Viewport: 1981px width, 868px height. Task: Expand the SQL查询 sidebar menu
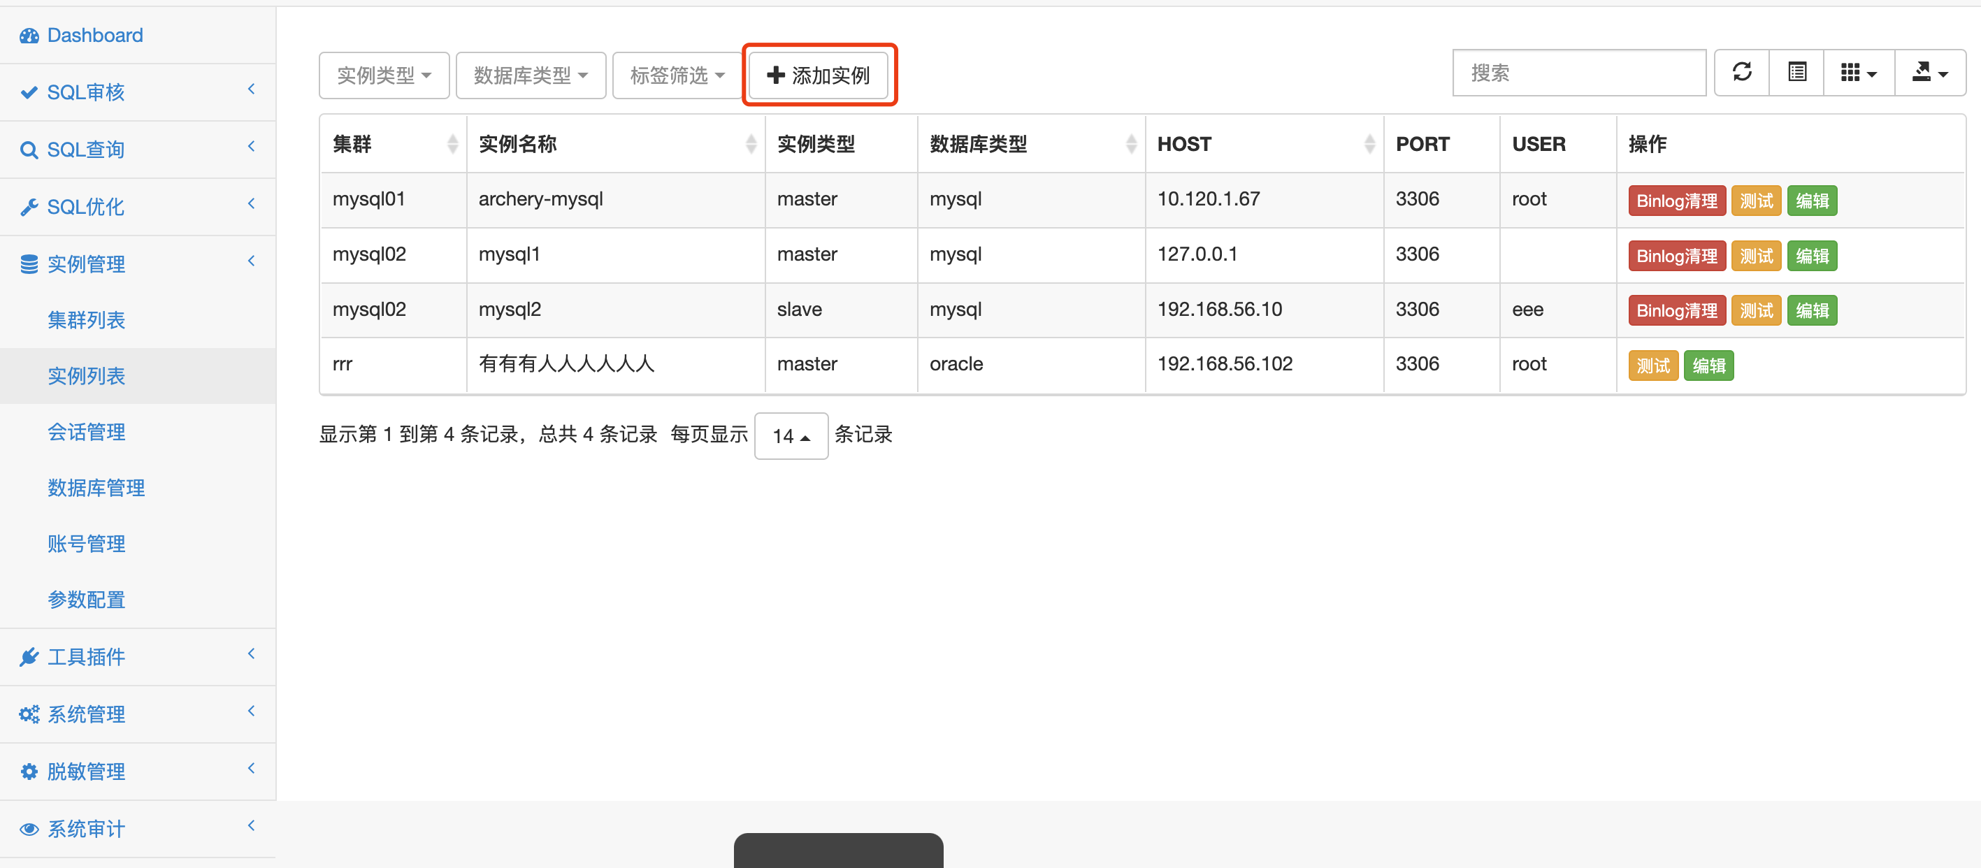[x=85, y=149]
